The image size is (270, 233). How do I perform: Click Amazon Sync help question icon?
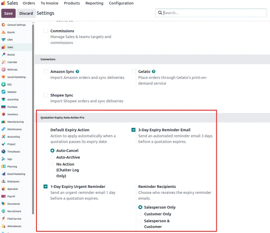(77, 72)
